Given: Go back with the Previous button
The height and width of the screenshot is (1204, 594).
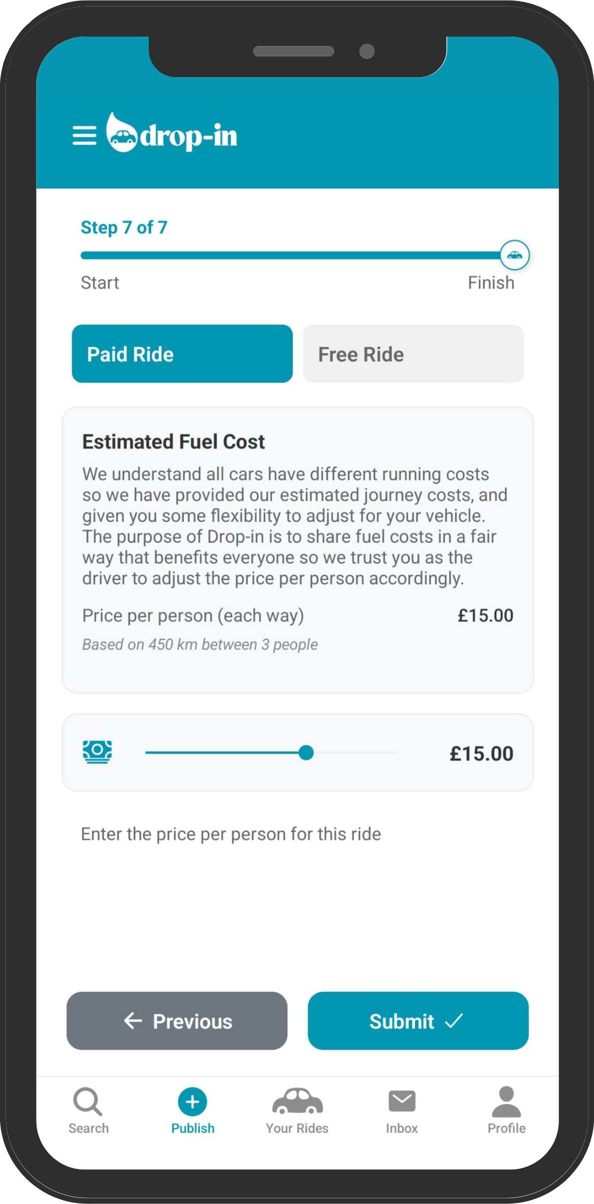Looking at the screenshot, I should pyautogui.click(x=177, y=1020).
